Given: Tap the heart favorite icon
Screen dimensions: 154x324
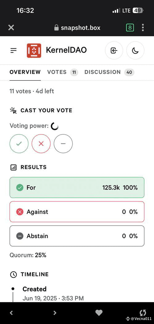Looking at the screenshot, I should pos(99,313).
